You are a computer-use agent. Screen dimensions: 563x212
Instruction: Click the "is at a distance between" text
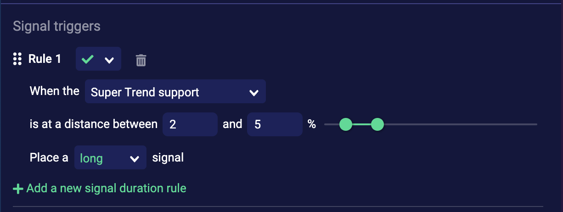click(x=94, y=124)
